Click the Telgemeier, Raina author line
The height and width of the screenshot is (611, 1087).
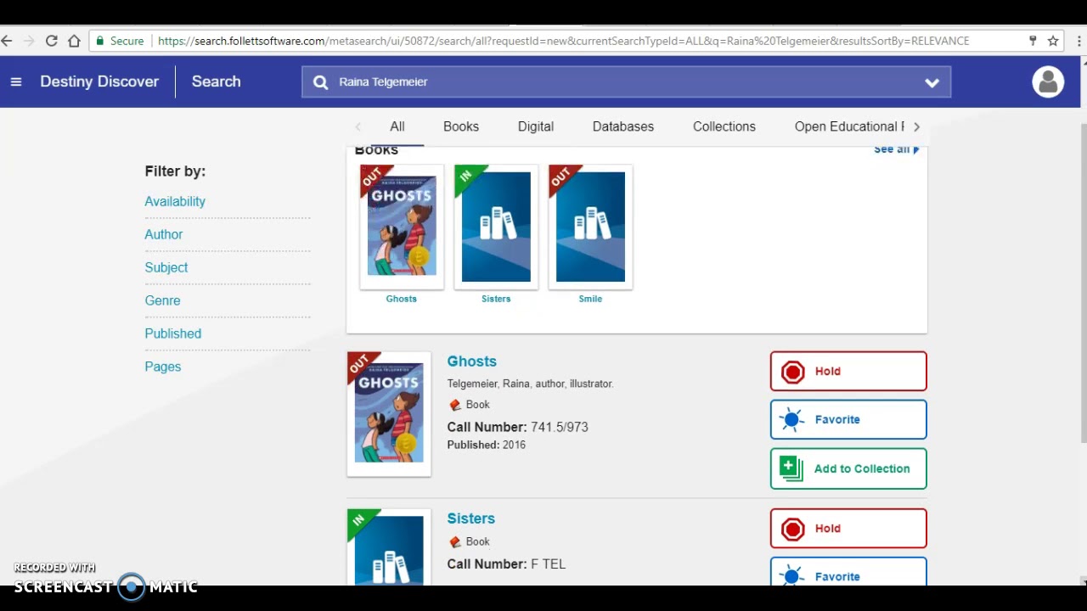coord(530,384)
